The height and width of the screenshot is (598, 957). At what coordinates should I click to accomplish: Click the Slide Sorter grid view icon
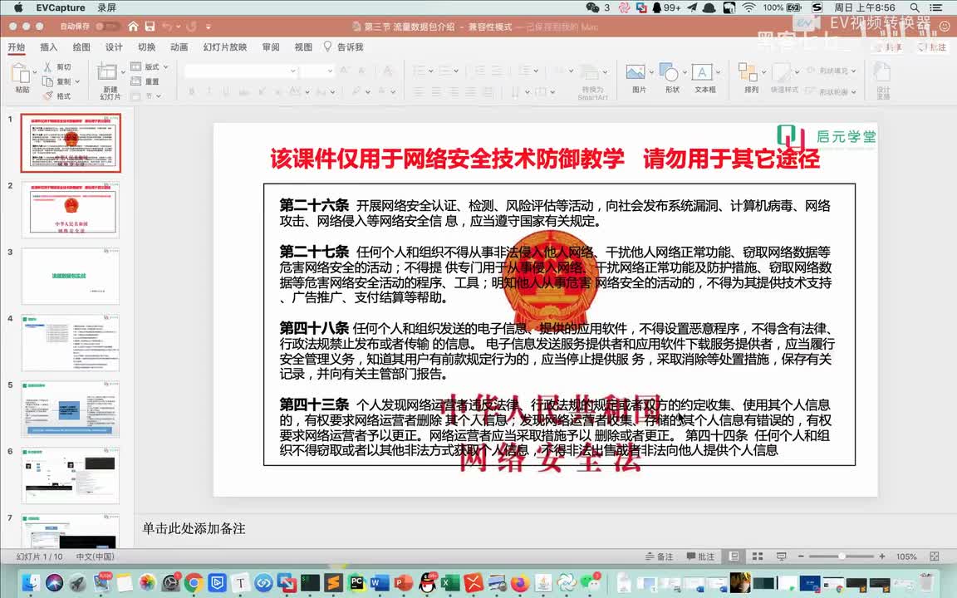(758, 556)
